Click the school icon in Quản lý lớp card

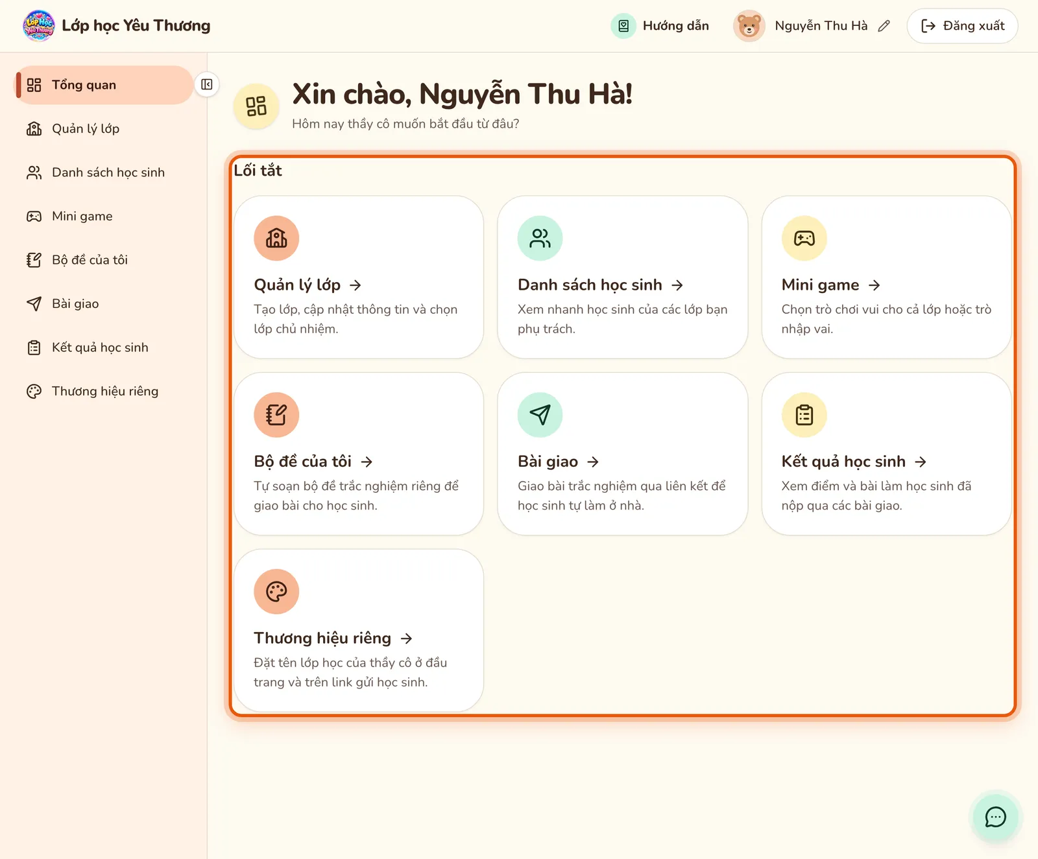coord(276,238)
